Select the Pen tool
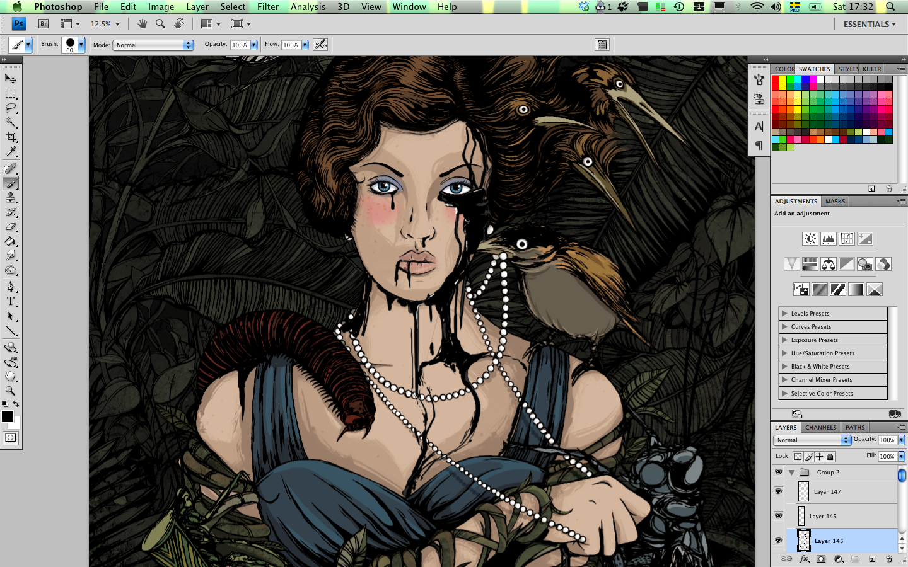Image resolution: width=908 pixels, height=567 pixels. 11,287
